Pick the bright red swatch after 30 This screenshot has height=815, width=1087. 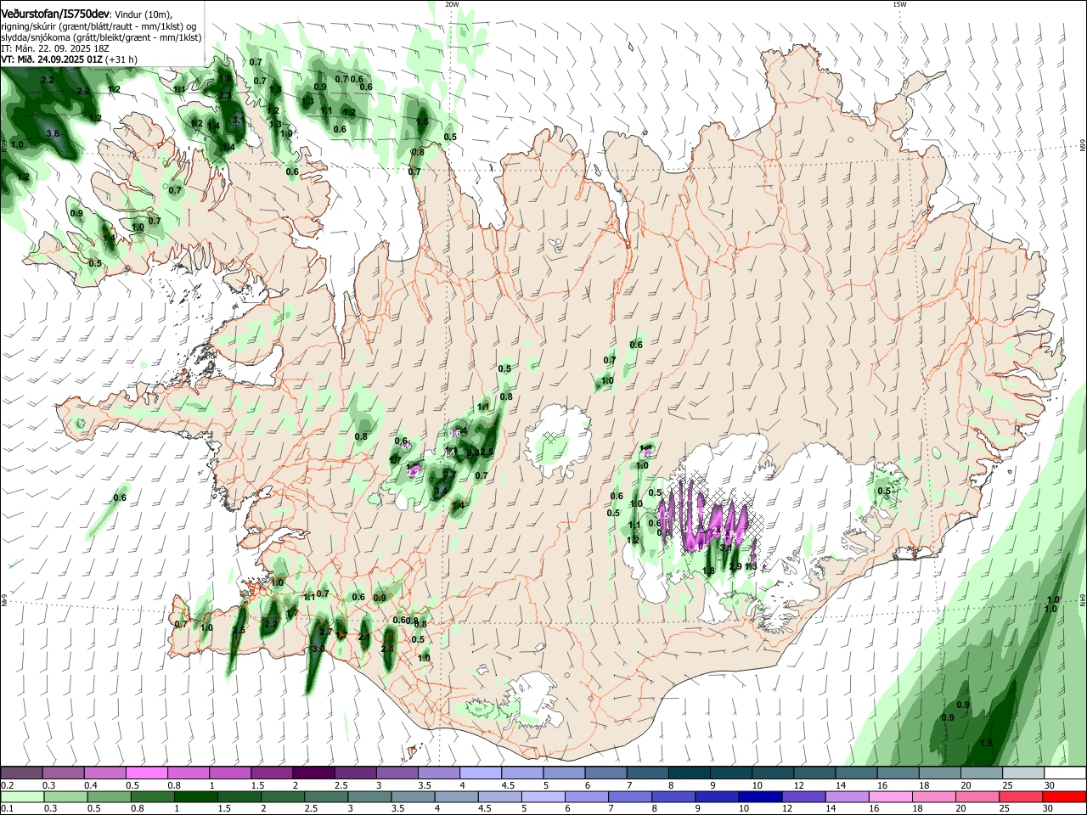(x=1065, y=796)
